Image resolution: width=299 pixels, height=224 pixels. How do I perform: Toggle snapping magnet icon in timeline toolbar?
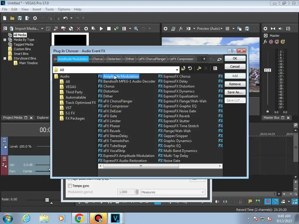[268, 201]
